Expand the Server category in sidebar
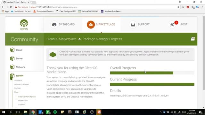The width and height of the screenshot is (205, 115). [19, 58]
